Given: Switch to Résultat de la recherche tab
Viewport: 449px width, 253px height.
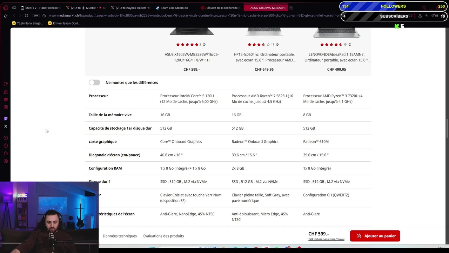Looking at the screenshot, I should [220, 8].
